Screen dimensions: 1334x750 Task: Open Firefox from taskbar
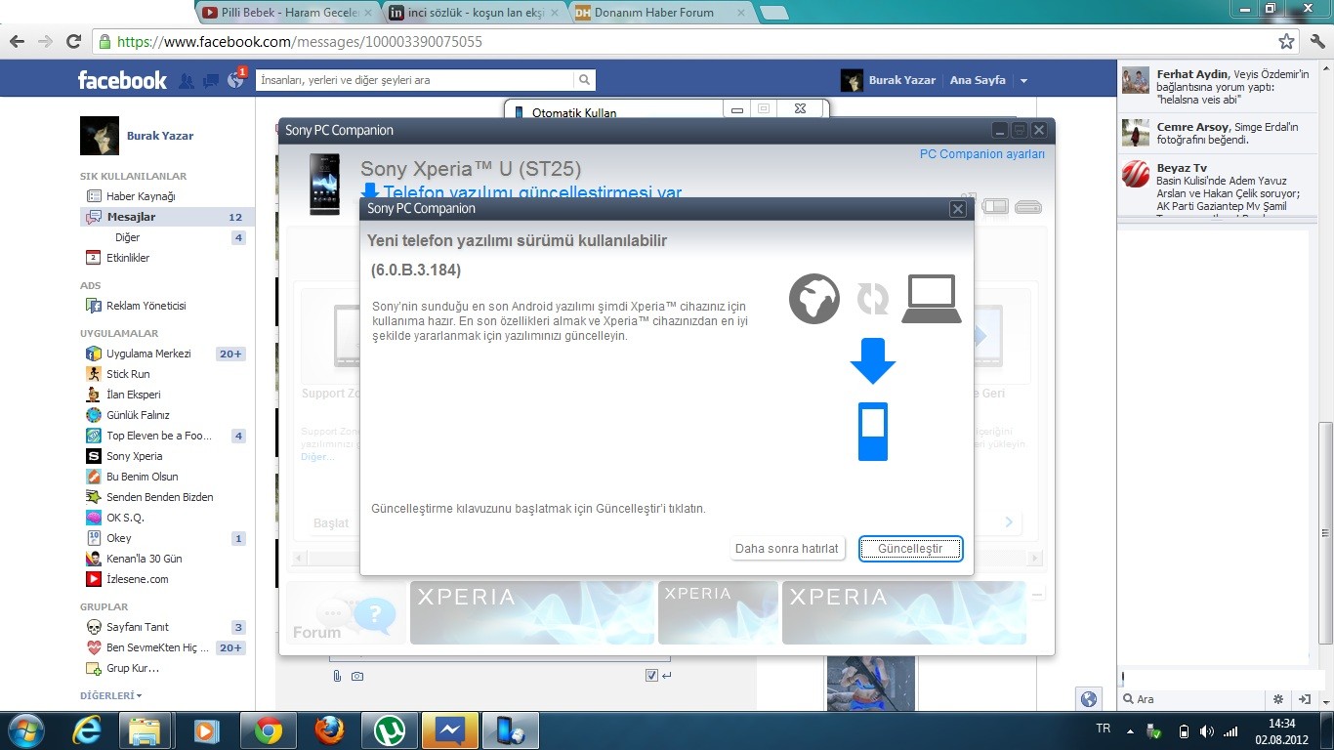click(330, 730)
